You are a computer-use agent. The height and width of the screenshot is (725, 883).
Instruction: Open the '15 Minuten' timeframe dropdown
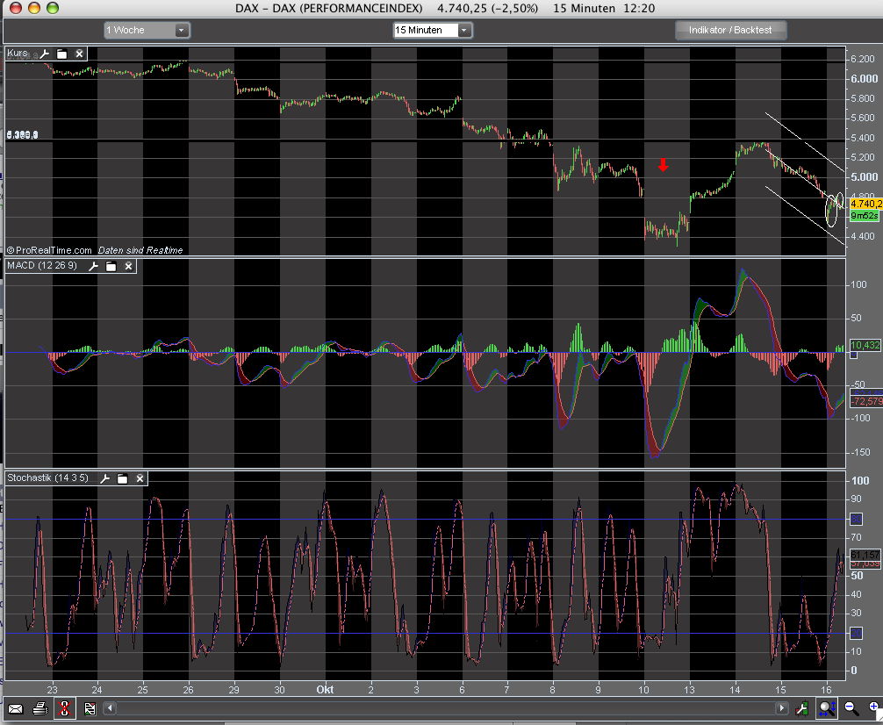coord(433,30)
